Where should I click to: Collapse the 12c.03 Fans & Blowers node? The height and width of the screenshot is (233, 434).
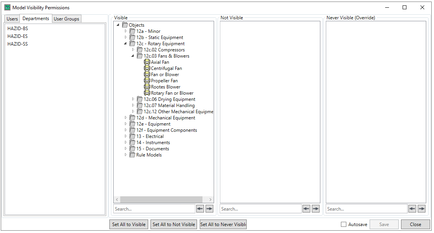click(133, 56)
